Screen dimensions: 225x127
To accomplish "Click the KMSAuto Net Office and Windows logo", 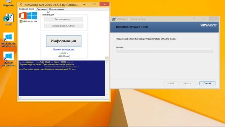I will pyautogui.click(x=28, y=16).
